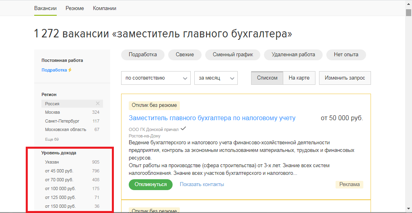Open the job title about налоговому учету
The height and width of the screenshot is (213, 412).
(212, 118)
